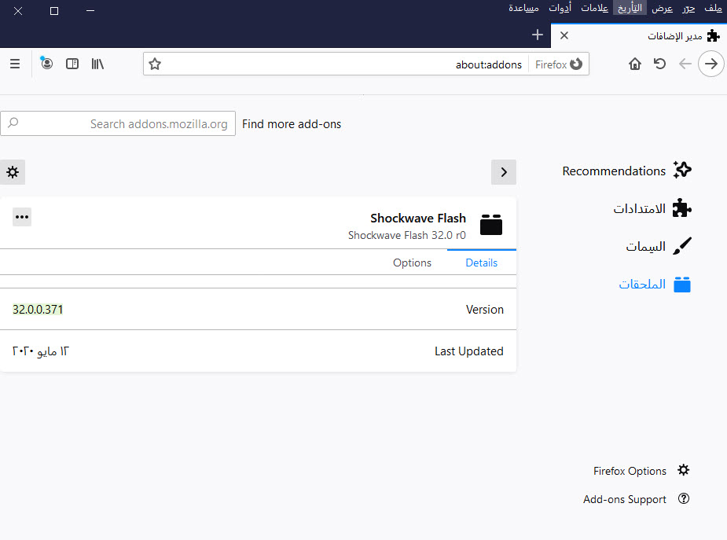Open the عرض menu
The image size is (727, 540).
tap(662, 8)
